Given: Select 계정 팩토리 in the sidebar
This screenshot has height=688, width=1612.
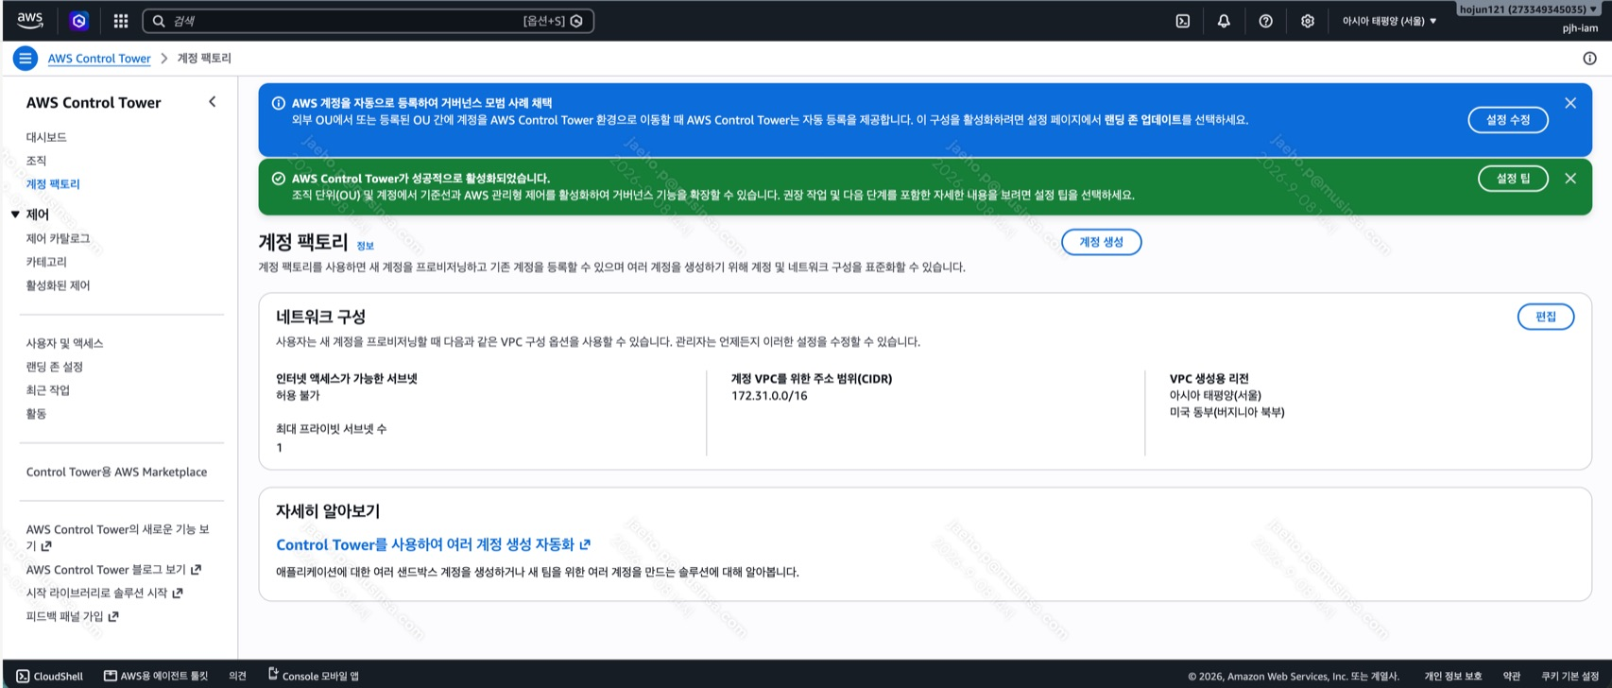Looking at the screenshot, I should point(53,184).
